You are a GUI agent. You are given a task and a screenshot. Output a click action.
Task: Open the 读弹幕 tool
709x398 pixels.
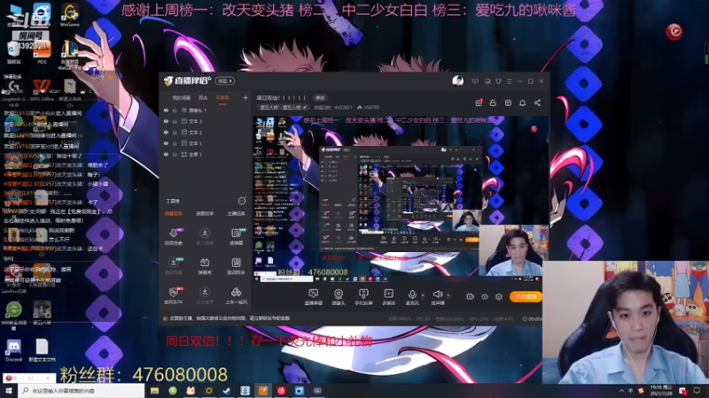pyautogui.click(x=236, y=236)
